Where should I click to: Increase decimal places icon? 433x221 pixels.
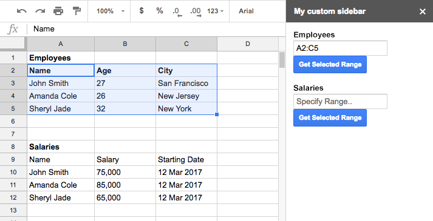pos(196,12)
